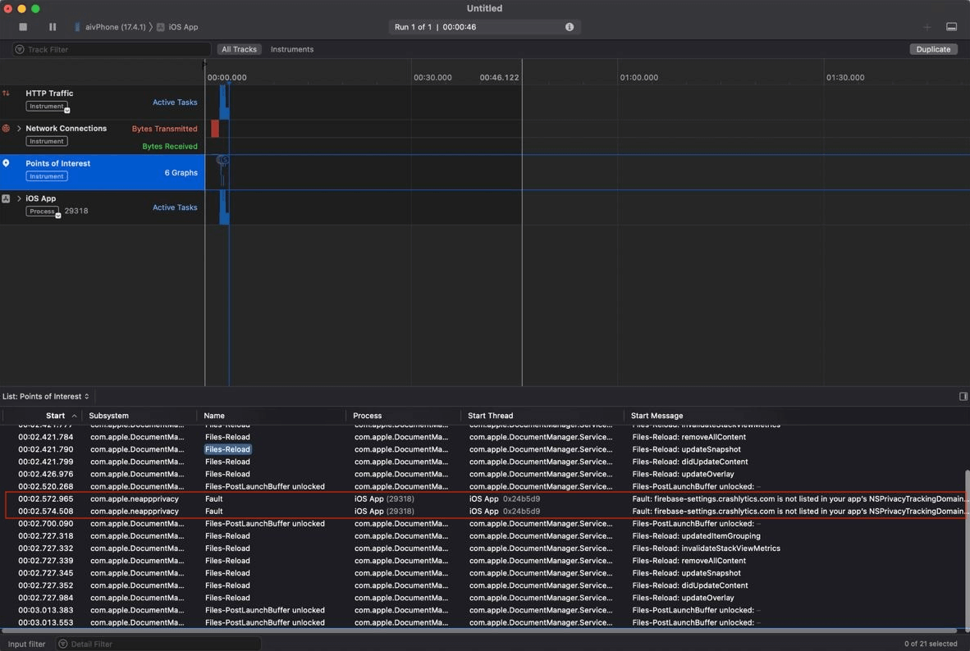Open the iOS App Process badge menu
The width and height of the screenshot is (970, 651).
click(x=43, y=212)
